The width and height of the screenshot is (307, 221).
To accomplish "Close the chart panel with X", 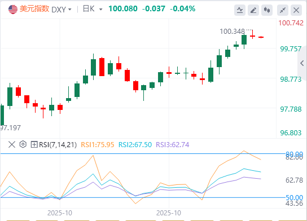I will tap(296, 10).
